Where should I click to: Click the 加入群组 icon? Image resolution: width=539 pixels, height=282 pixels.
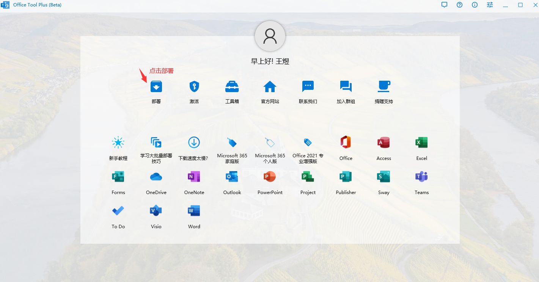(x=346, y=87)
